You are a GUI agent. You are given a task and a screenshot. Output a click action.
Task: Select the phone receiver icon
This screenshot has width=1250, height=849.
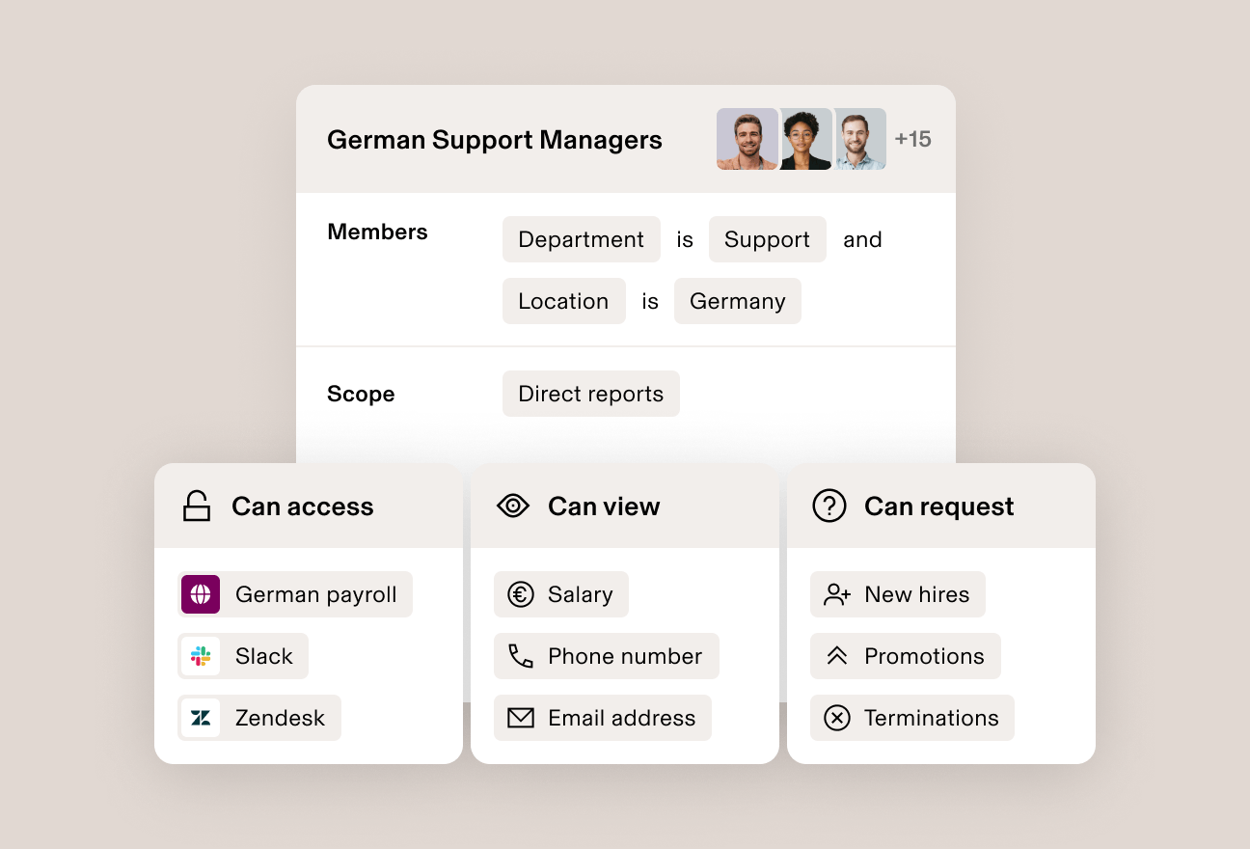(x=522, y=656)
